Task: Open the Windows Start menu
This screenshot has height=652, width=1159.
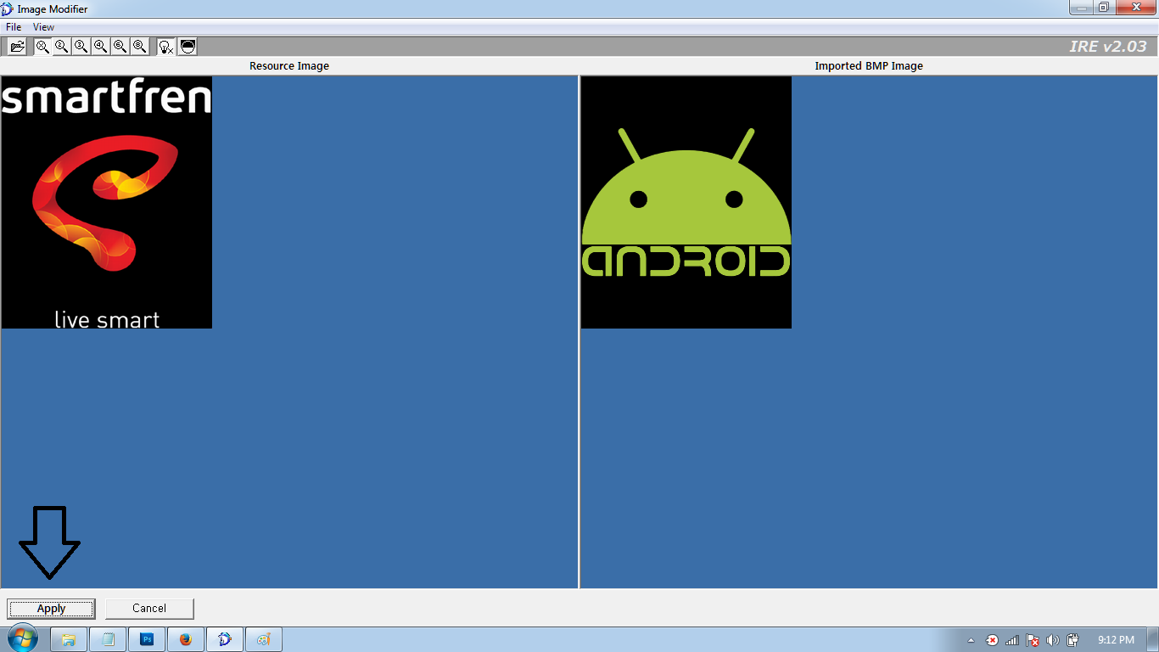Action: point(23,639)
